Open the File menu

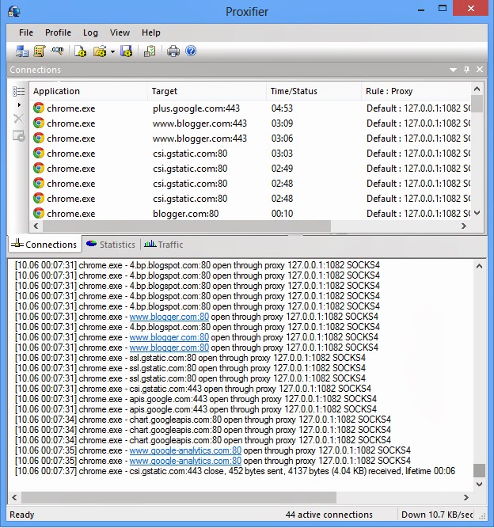[26, 32]
